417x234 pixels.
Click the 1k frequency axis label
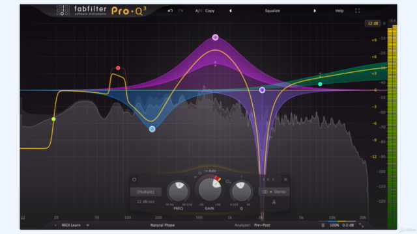(230, 218)
